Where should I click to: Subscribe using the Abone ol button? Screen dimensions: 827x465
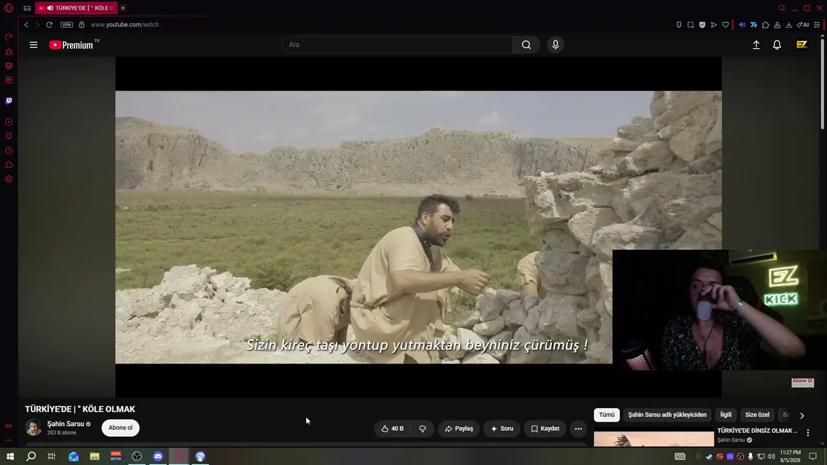pyautogui.click(x=120, y=428)
